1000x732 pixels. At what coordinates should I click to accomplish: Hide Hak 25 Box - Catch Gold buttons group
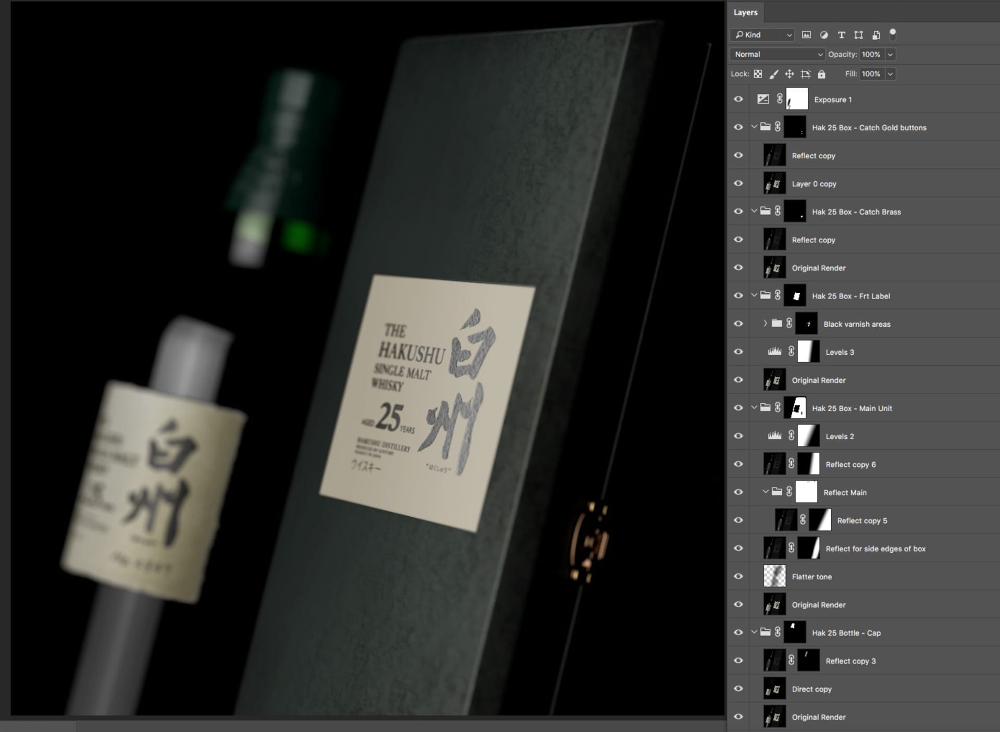coord(738,127)
